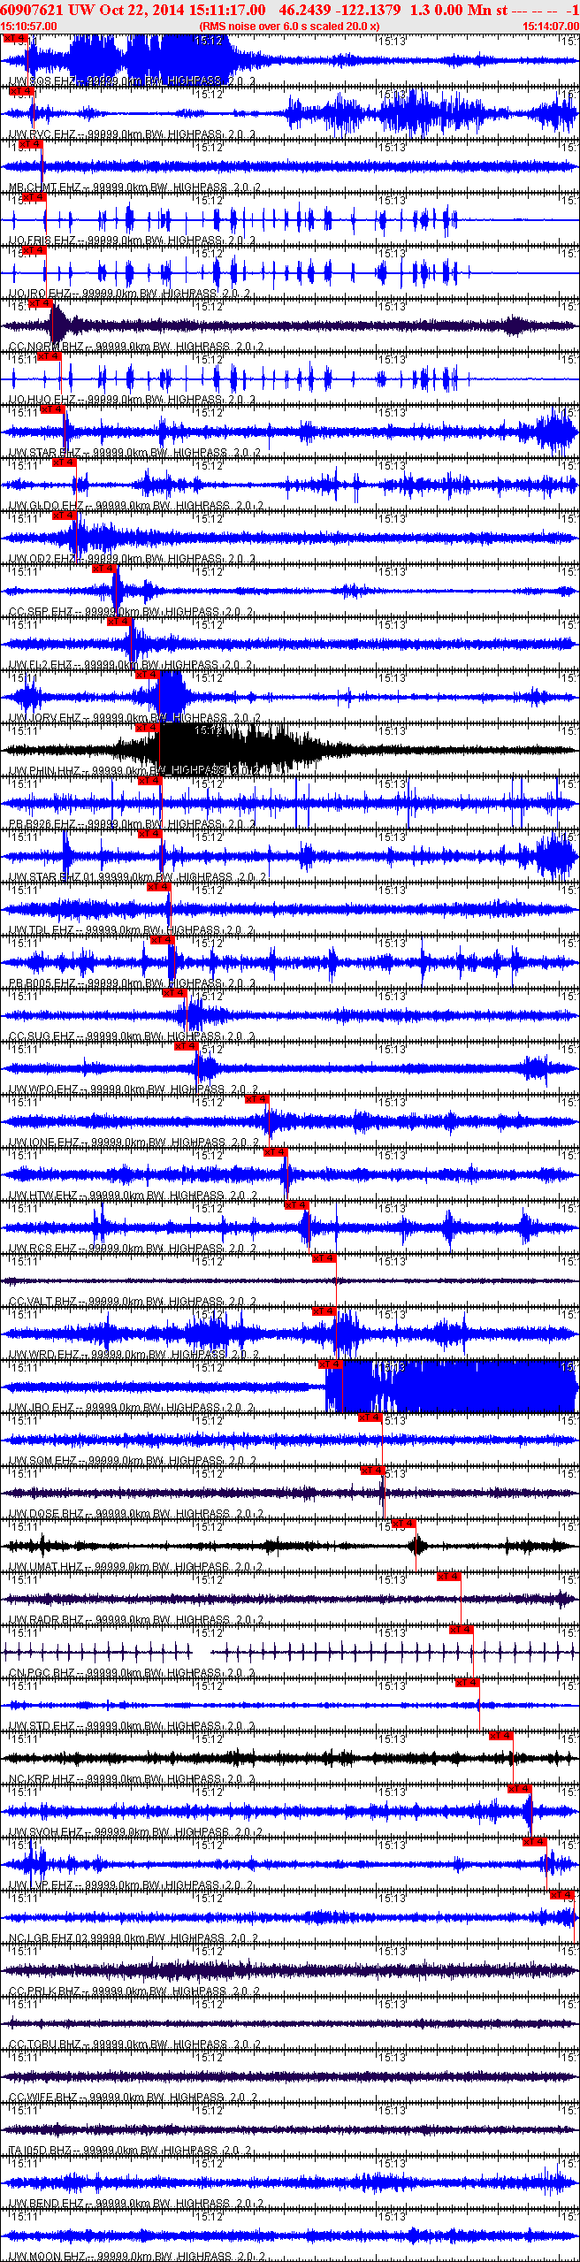Screen dimensions: 580x2262
Task: Select the UW.GLDO EHZ station label
Action: [135, 506]
